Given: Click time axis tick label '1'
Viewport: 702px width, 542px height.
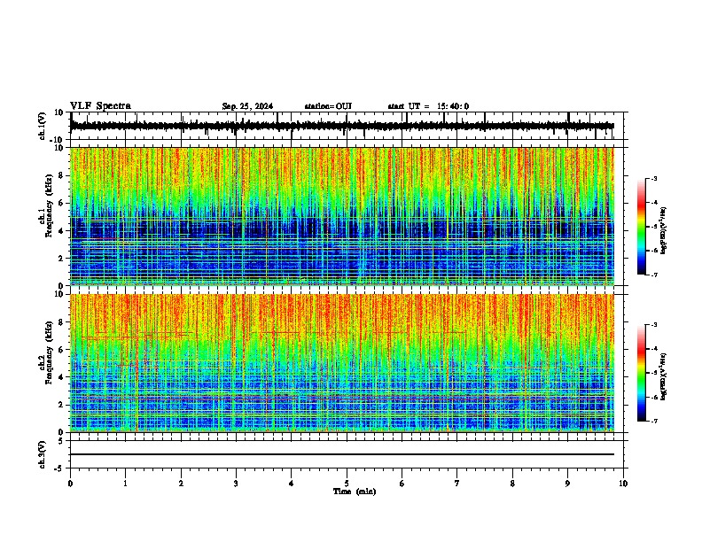Looking at the screenshot, I should tap(125, 484).
